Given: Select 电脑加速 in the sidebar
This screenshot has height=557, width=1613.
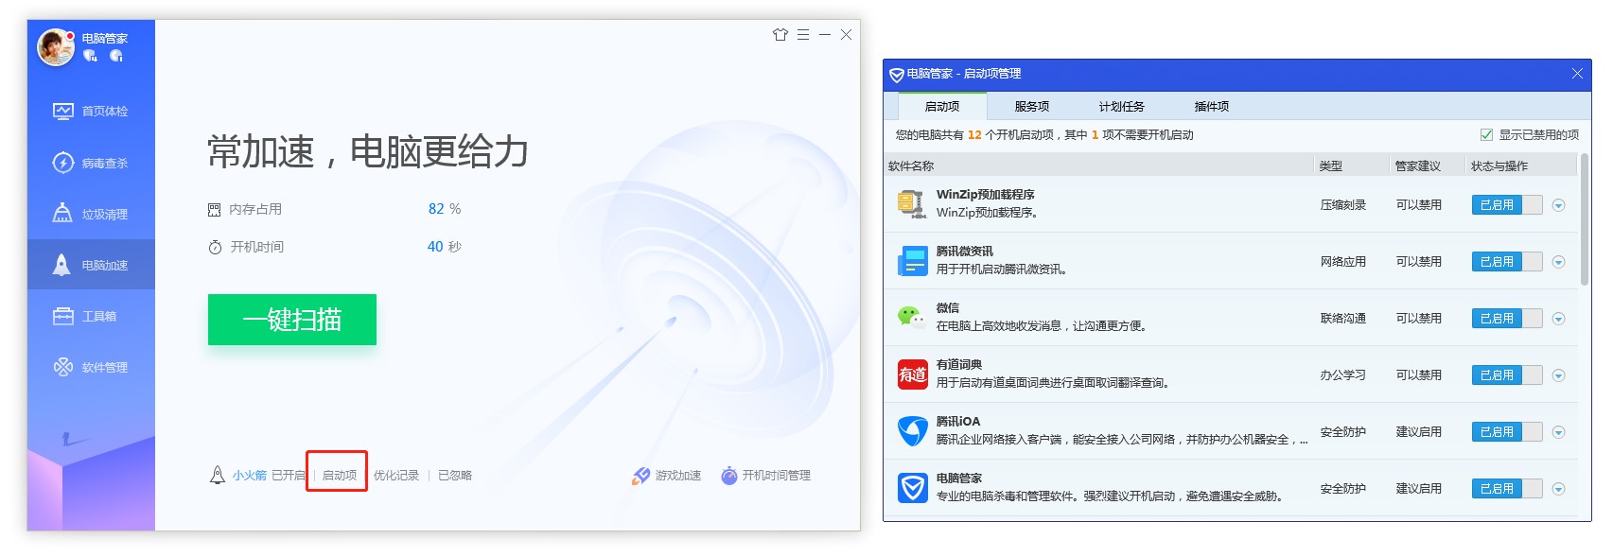Looking at the screenshot, I should [x=91, y=265].
